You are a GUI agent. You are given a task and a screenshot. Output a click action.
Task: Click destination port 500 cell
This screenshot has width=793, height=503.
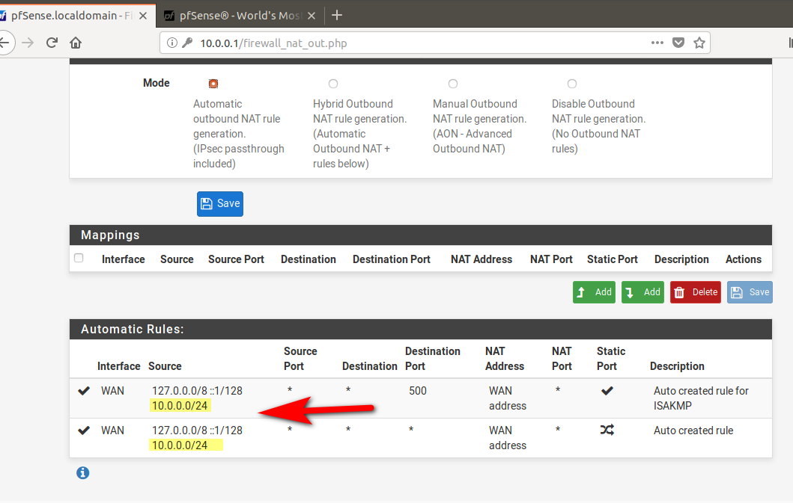418,391
